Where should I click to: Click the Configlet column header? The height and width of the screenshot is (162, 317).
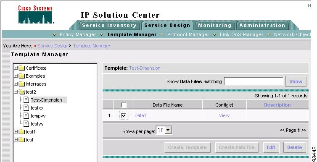click(x=224, y=105)
